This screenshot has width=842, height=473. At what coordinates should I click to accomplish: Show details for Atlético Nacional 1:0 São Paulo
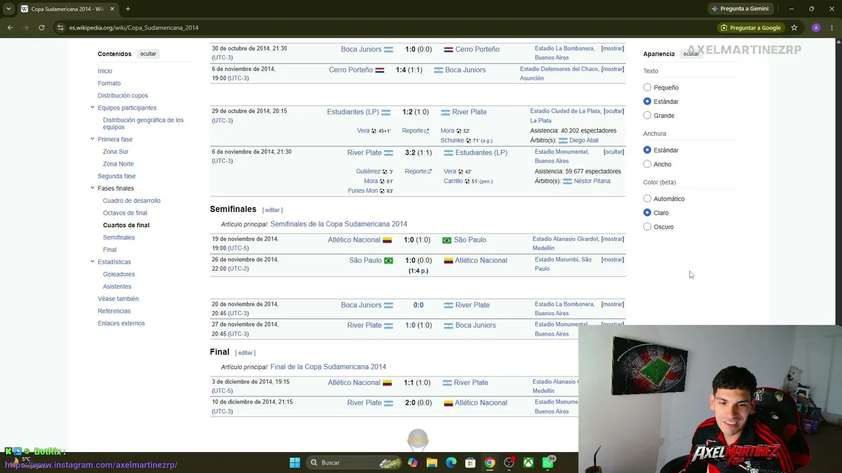[612, 239]
